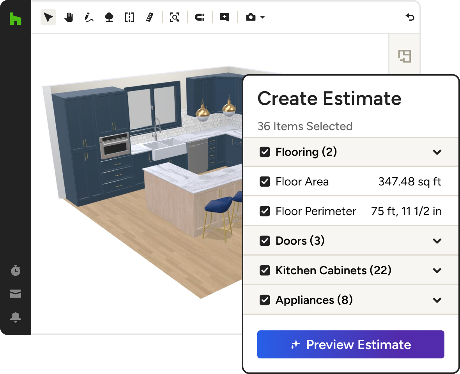Activate the zoom-to-area tool
This screenshot has width=460, height=374.
click(x=175, y=17)
